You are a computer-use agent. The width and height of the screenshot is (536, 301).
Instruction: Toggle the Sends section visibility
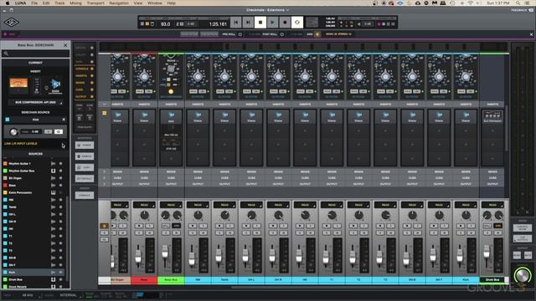pos(92,83)
